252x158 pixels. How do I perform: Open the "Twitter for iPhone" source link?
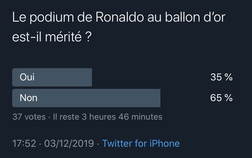[x=141, y=143]
